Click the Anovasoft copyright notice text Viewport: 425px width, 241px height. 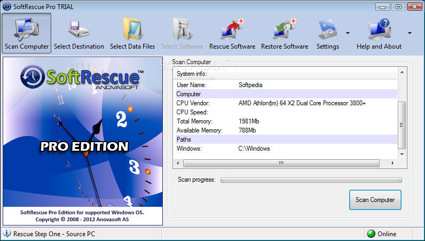click(82, 219)
